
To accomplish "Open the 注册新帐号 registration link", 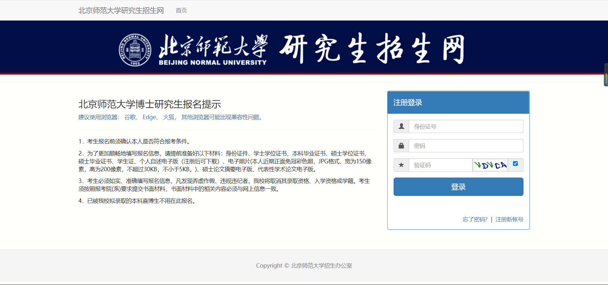I will click(x=509, y=219).
